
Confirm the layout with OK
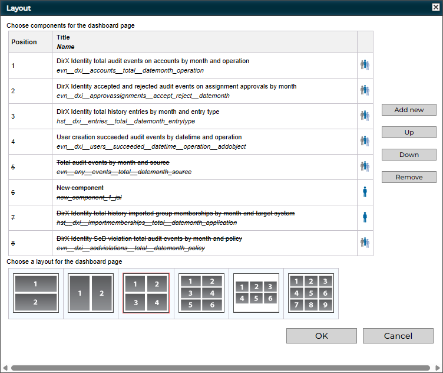click(x=321, y=336)
